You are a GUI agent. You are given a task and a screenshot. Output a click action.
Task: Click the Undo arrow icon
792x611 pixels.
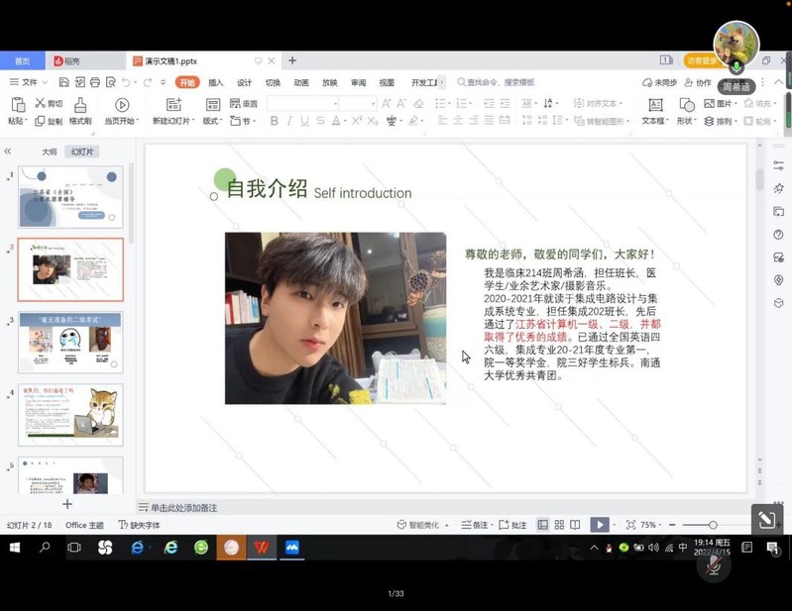(126, 82)
